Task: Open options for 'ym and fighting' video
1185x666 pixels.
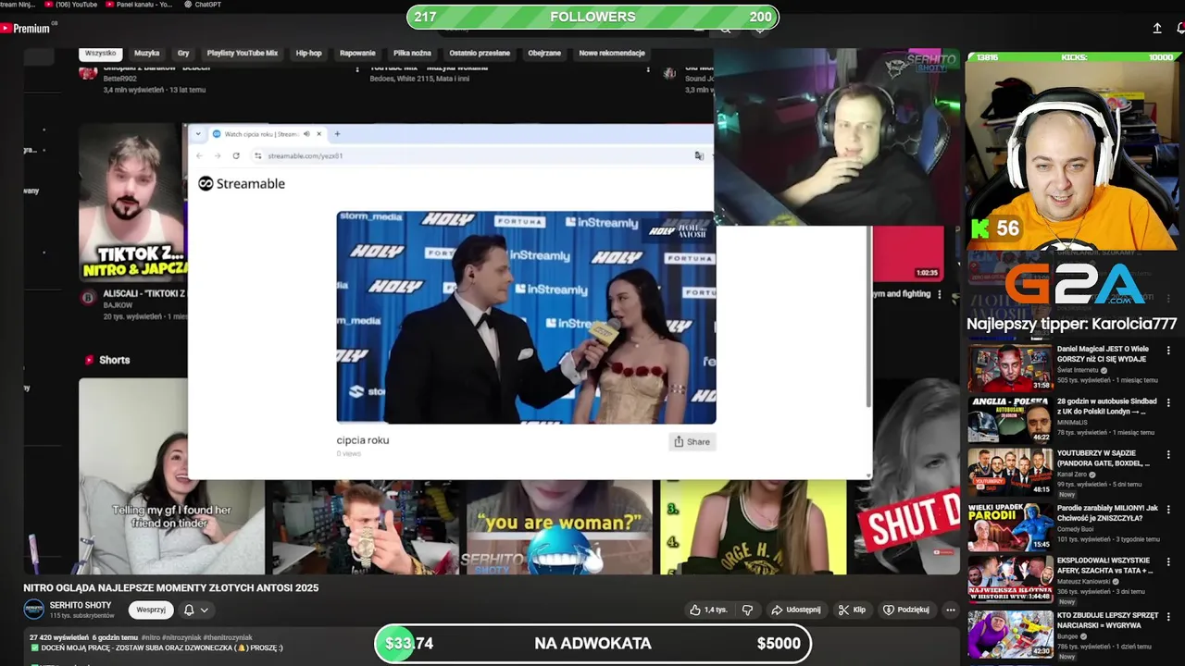Action: tap(940, 295)
